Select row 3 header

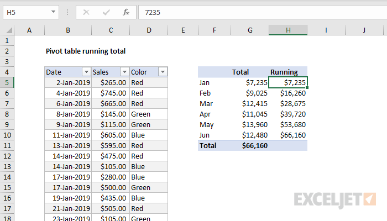7,62
